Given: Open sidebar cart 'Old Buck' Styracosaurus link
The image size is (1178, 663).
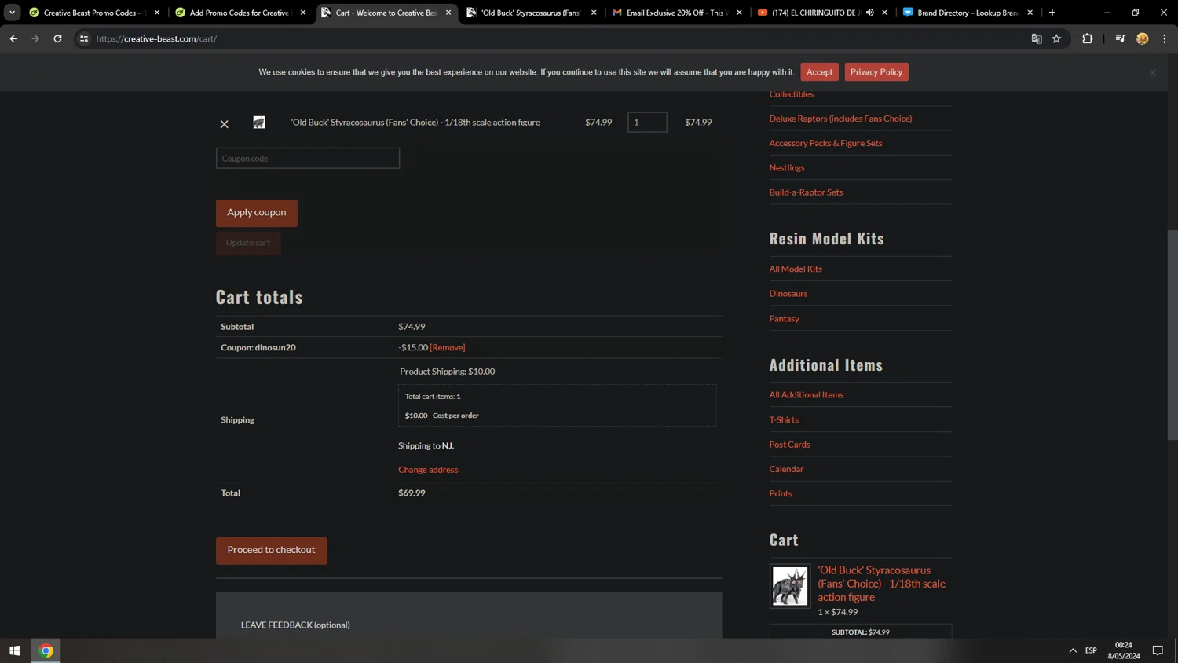Looking at the screenshot, I should [x=881, y=584].
